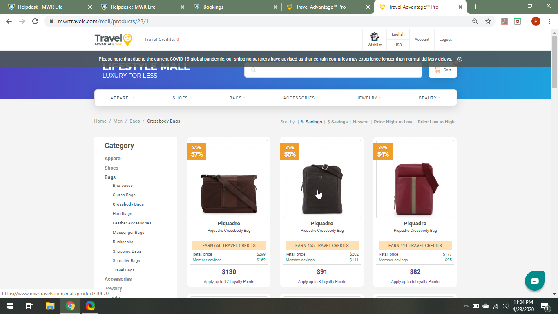Image resolution: width=558 pixels, height=314 pixels.
Task: Click the Logout link
Action: [x=445, y=40]
